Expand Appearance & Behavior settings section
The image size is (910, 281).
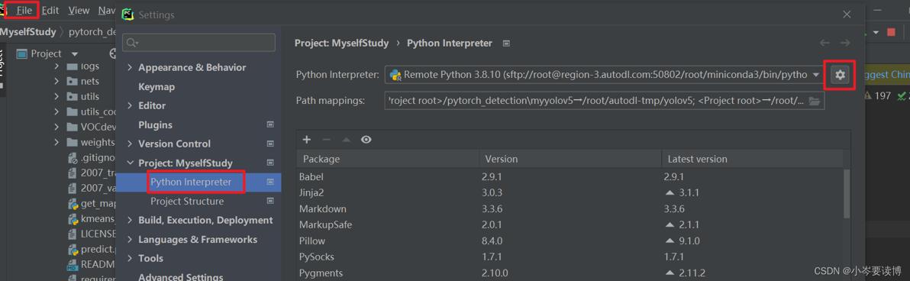coord(130,67)
